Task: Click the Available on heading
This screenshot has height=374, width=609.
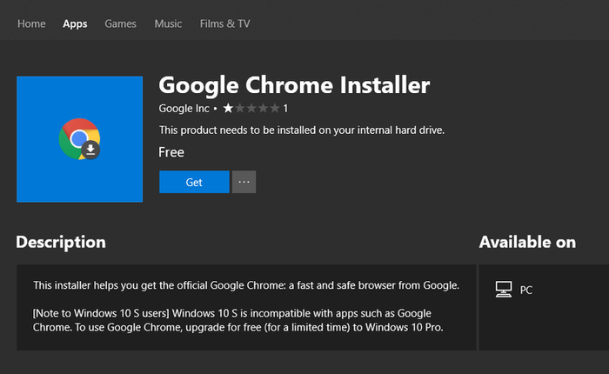Action: coord(527,243)
